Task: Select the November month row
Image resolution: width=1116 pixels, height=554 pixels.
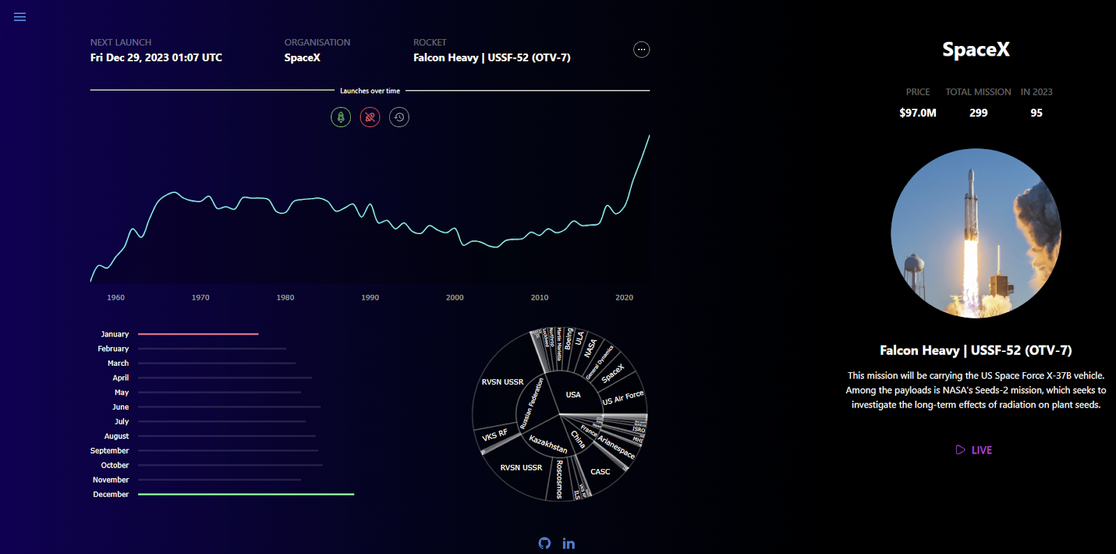Action: tap(195, 480)
